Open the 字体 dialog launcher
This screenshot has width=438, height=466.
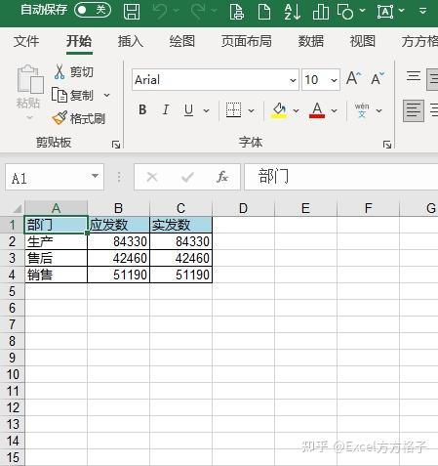tap(387, 145)
